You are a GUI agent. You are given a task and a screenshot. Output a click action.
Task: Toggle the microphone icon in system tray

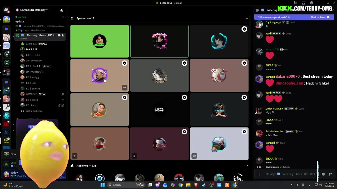[x=303, y=185]
